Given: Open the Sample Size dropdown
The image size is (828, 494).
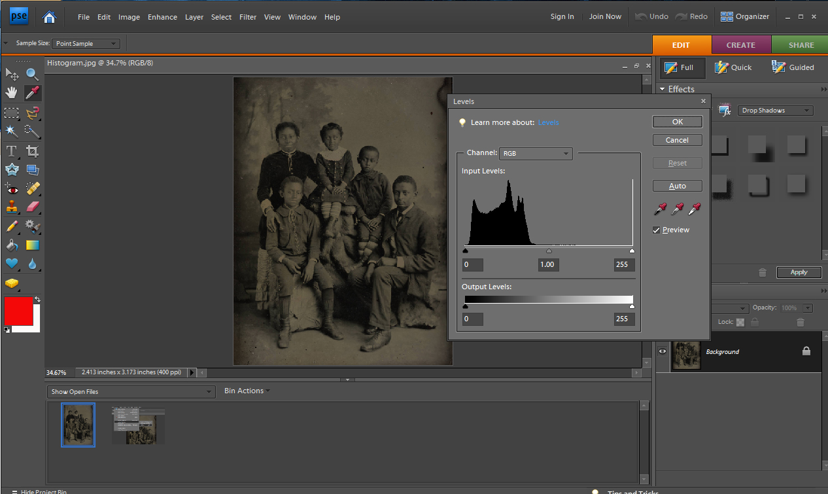Looking at the screenshot, I should coord(86,44).
